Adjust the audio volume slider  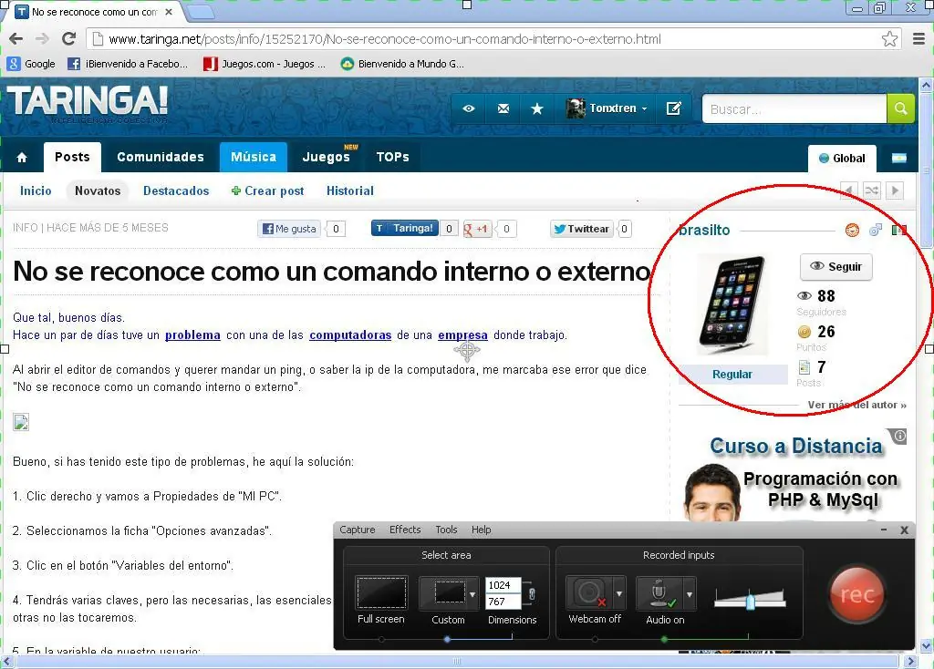pyautogui.click(x=750, y=601)
